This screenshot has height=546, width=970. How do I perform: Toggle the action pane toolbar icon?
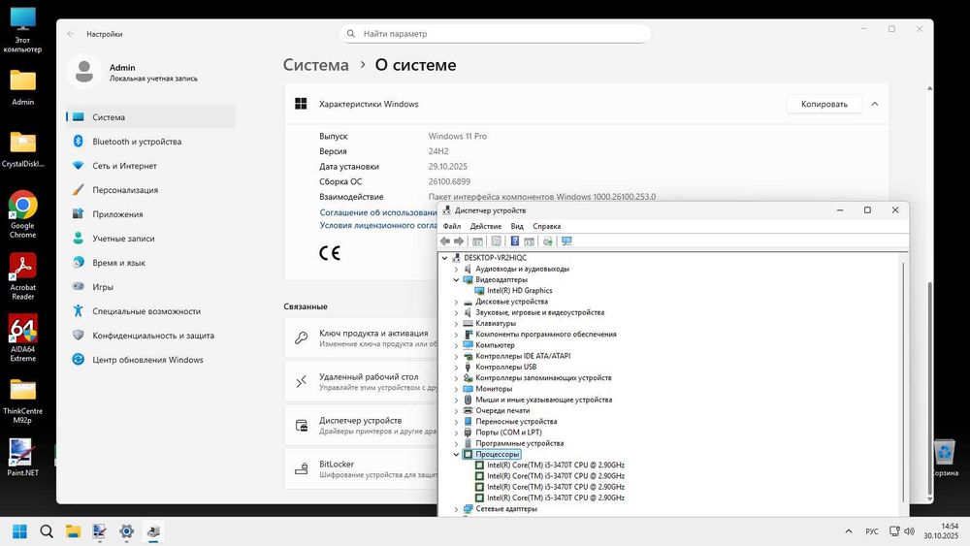pos(529,241)
